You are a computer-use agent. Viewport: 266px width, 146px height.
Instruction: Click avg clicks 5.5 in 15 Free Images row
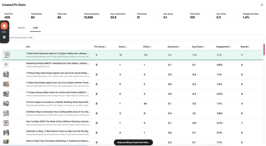coord(194,104)
